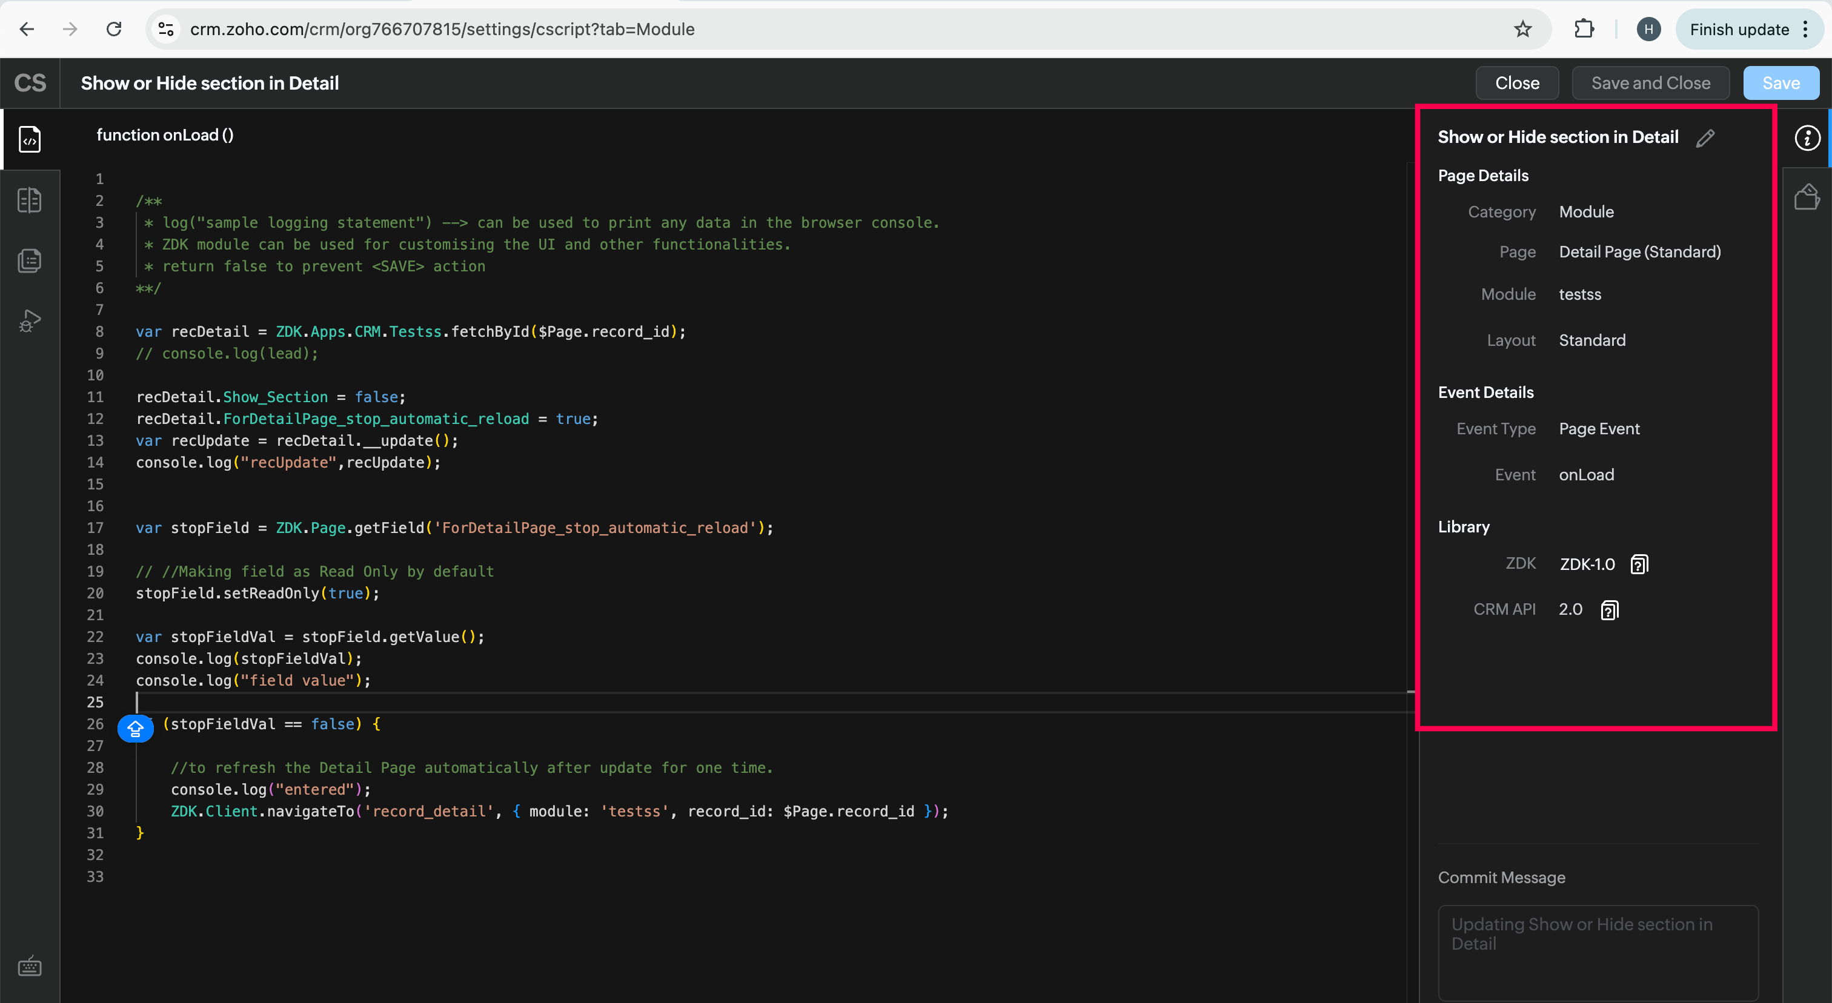The image size is (1832, 1003).
Task: Open ZDK-1.0 library help icon
Action: point(1639,564)
